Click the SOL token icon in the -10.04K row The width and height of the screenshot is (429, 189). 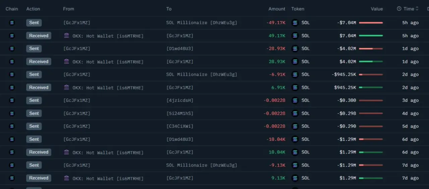[295, 139]
